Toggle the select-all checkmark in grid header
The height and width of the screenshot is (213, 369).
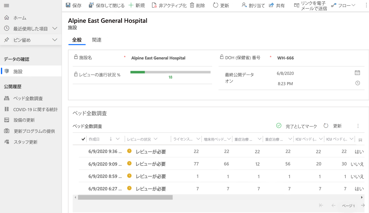[x=83, y=139]
